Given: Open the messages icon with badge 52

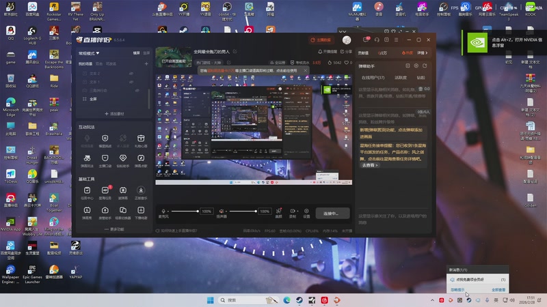Looking at the screenshot, I should tap(366, 40).
